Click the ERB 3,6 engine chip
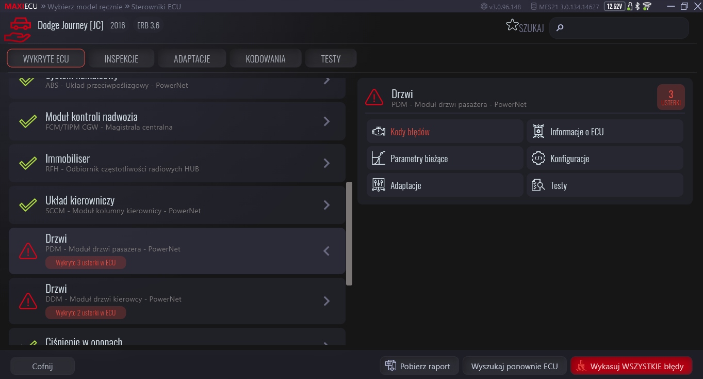Viewport: 703px width, 379px height. pyautogui.click(x=148, y=25)
